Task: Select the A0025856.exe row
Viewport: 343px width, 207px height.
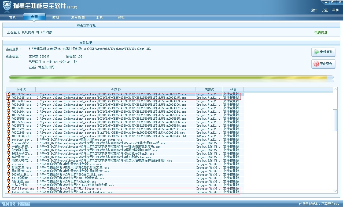Action: coord(125,122)
